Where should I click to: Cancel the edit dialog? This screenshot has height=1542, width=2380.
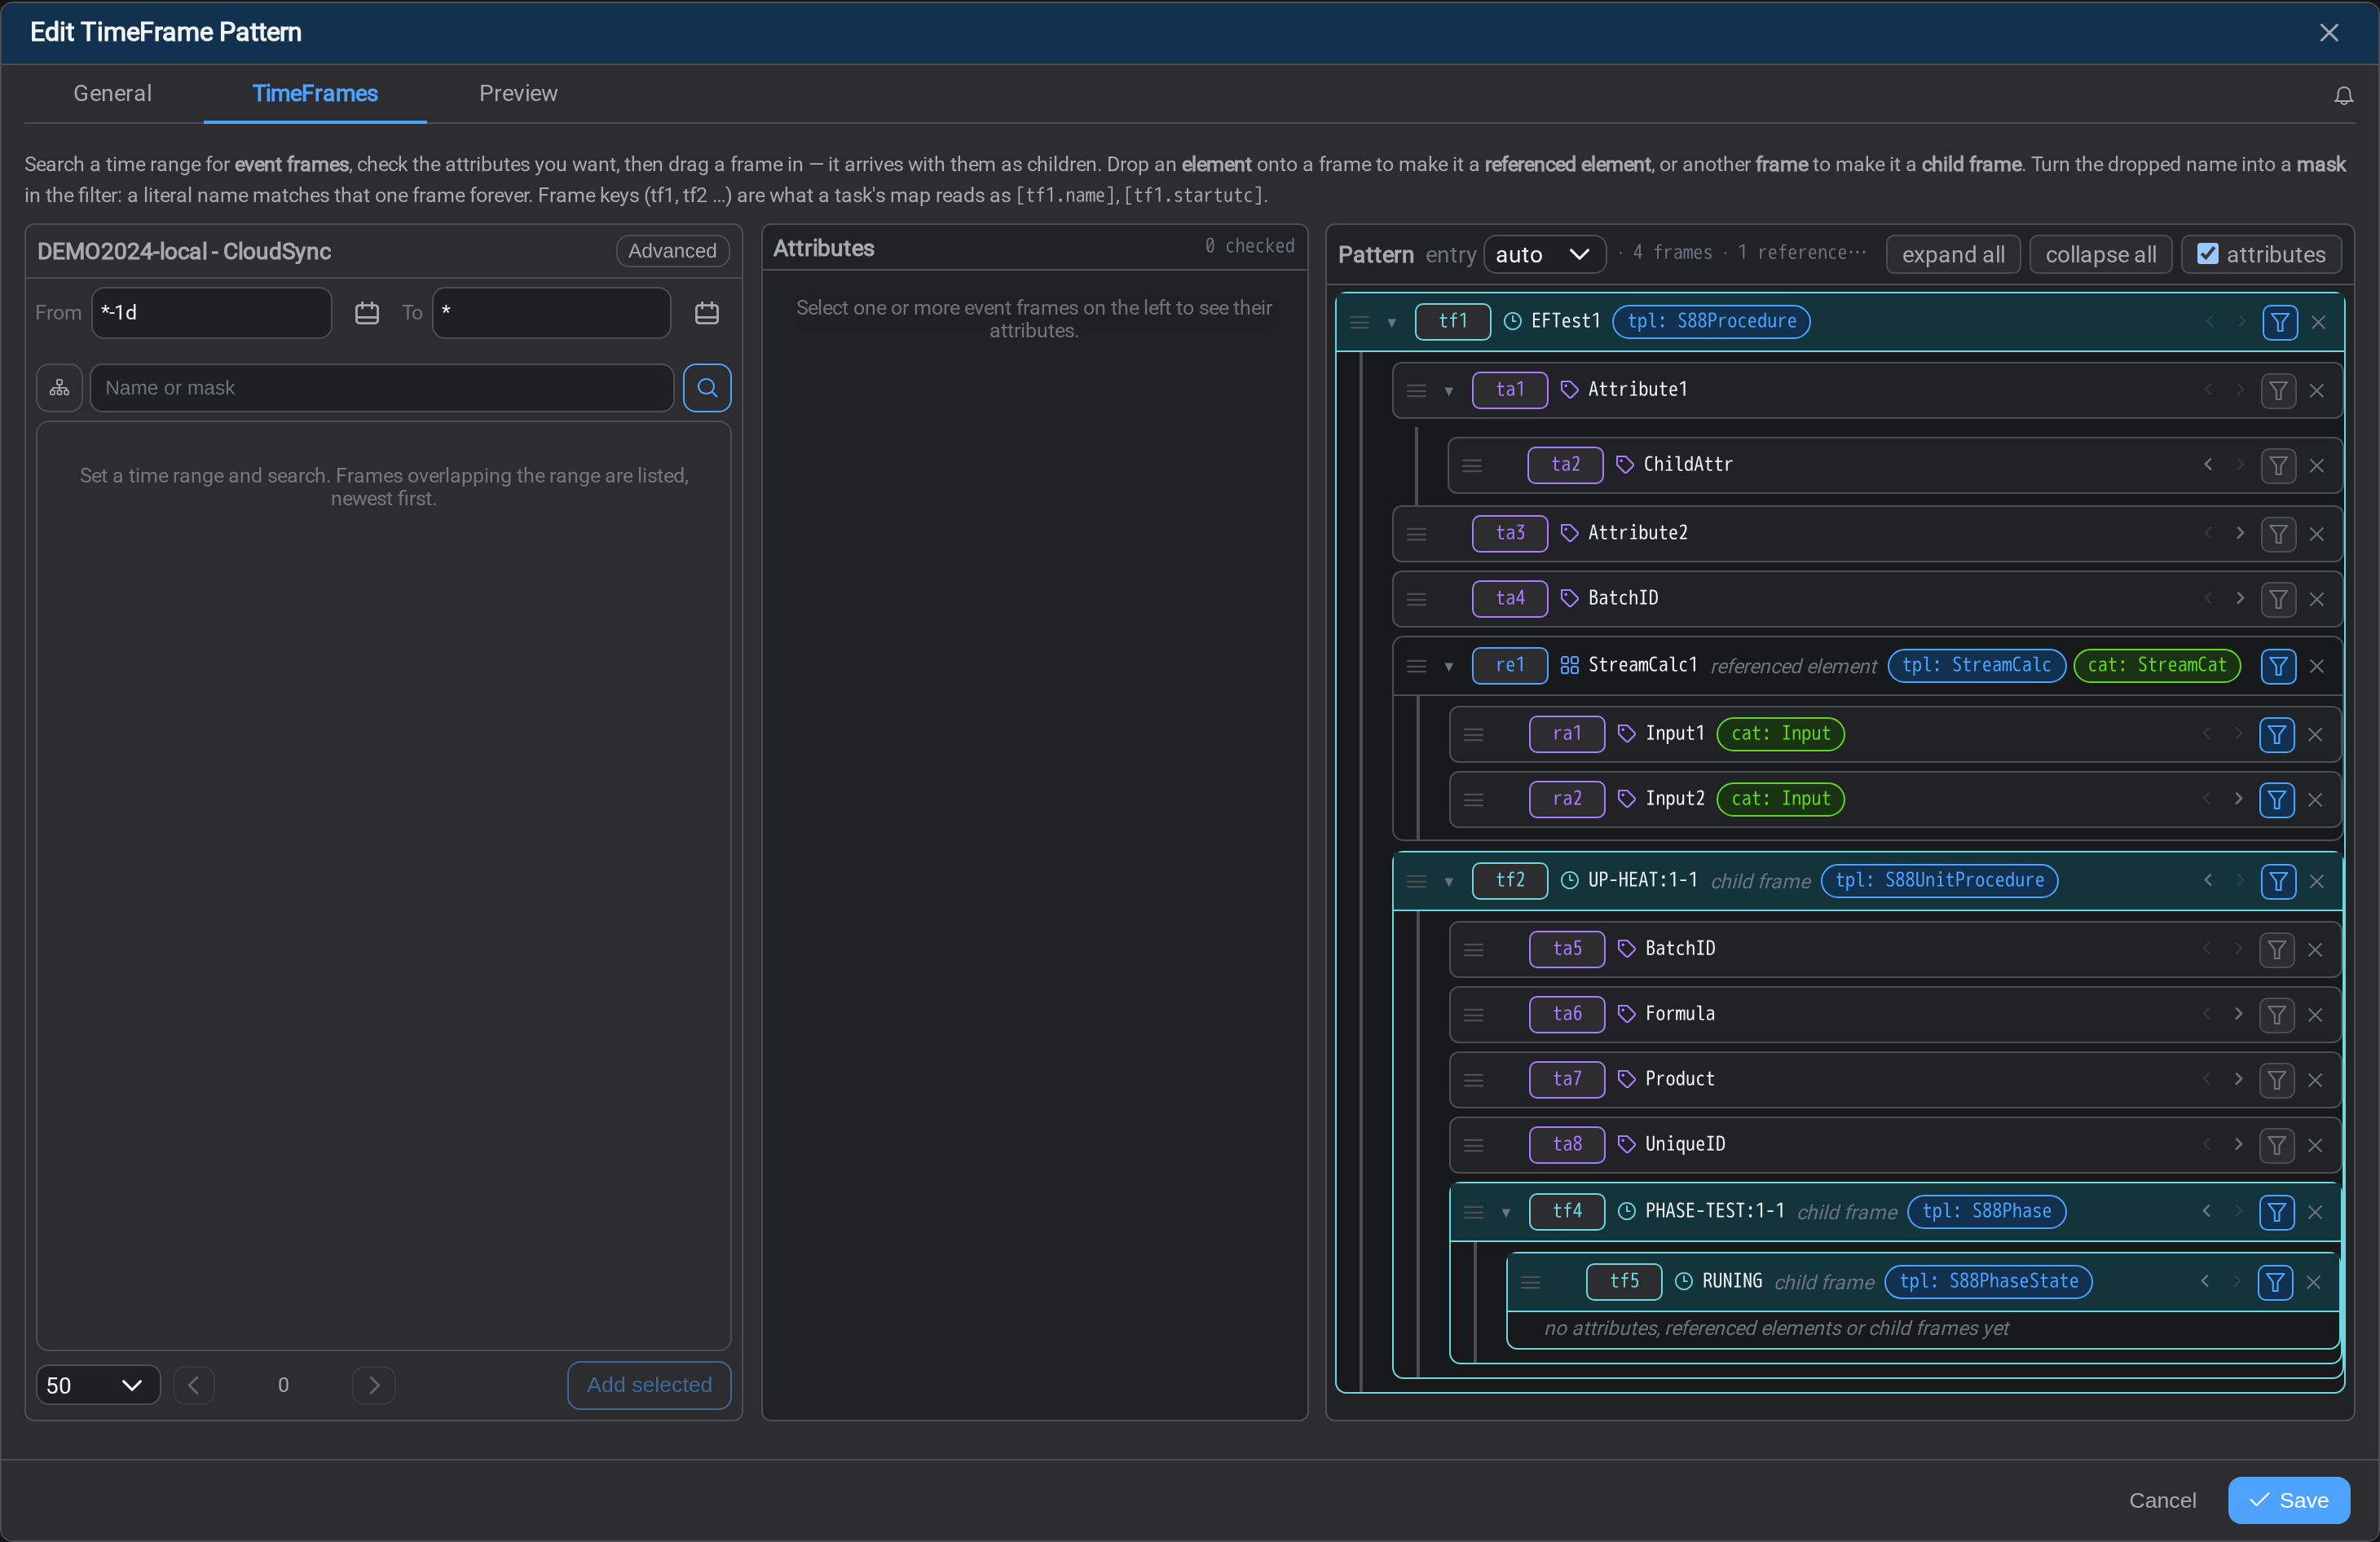[2162, 1501]
